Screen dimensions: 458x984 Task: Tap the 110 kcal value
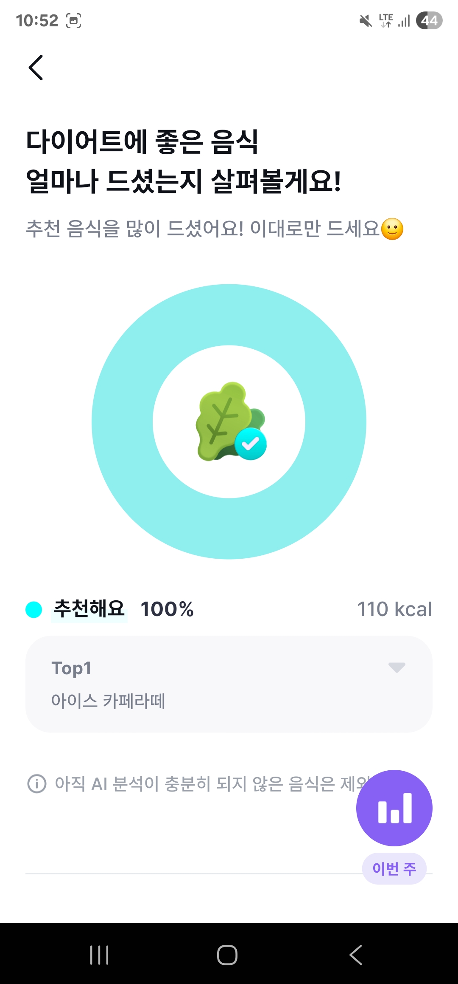[394, 609]
